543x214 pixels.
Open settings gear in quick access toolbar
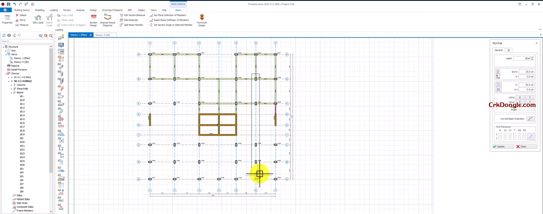(33, 4)
